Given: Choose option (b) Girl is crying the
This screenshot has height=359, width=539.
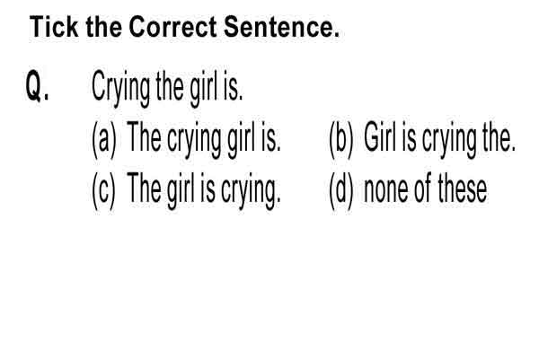Looking at the screenshot, I should [422, 139].
